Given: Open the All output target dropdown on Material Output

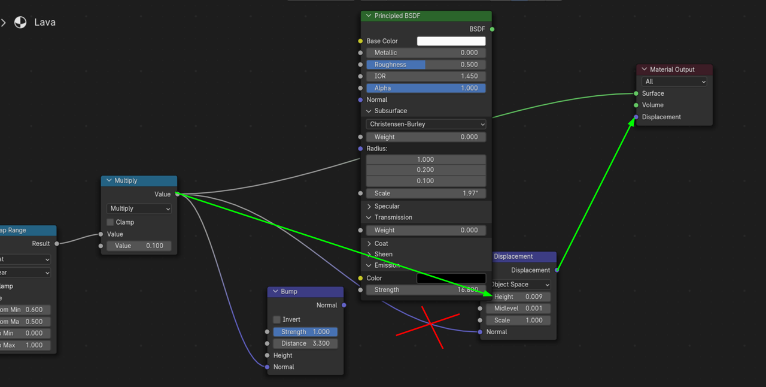Looking at the screenshot, I should (674, 81).
